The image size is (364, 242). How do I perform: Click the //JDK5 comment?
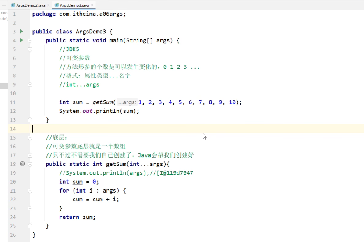click(69, 49)
